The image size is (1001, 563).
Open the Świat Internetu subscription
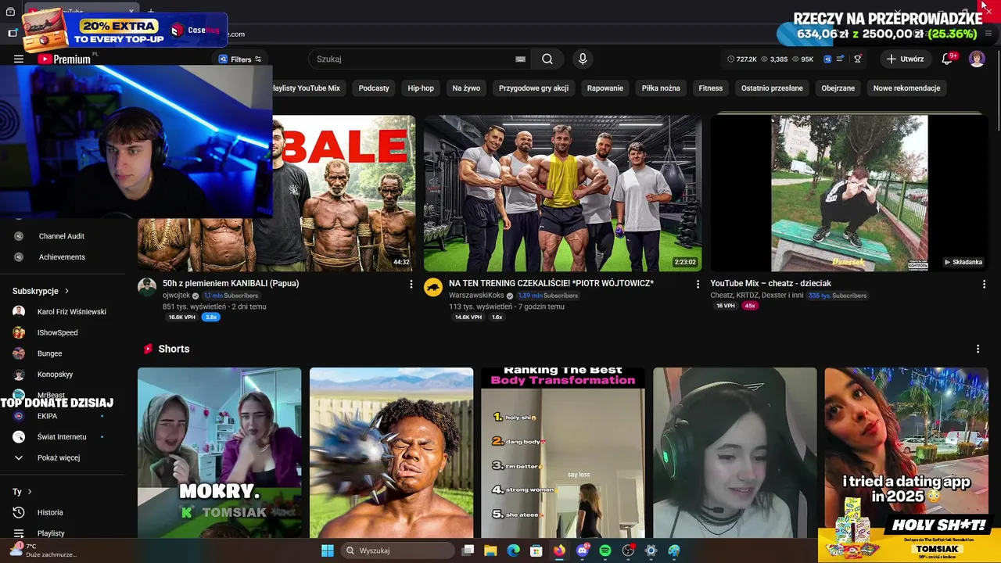click(x=63, y=437)
